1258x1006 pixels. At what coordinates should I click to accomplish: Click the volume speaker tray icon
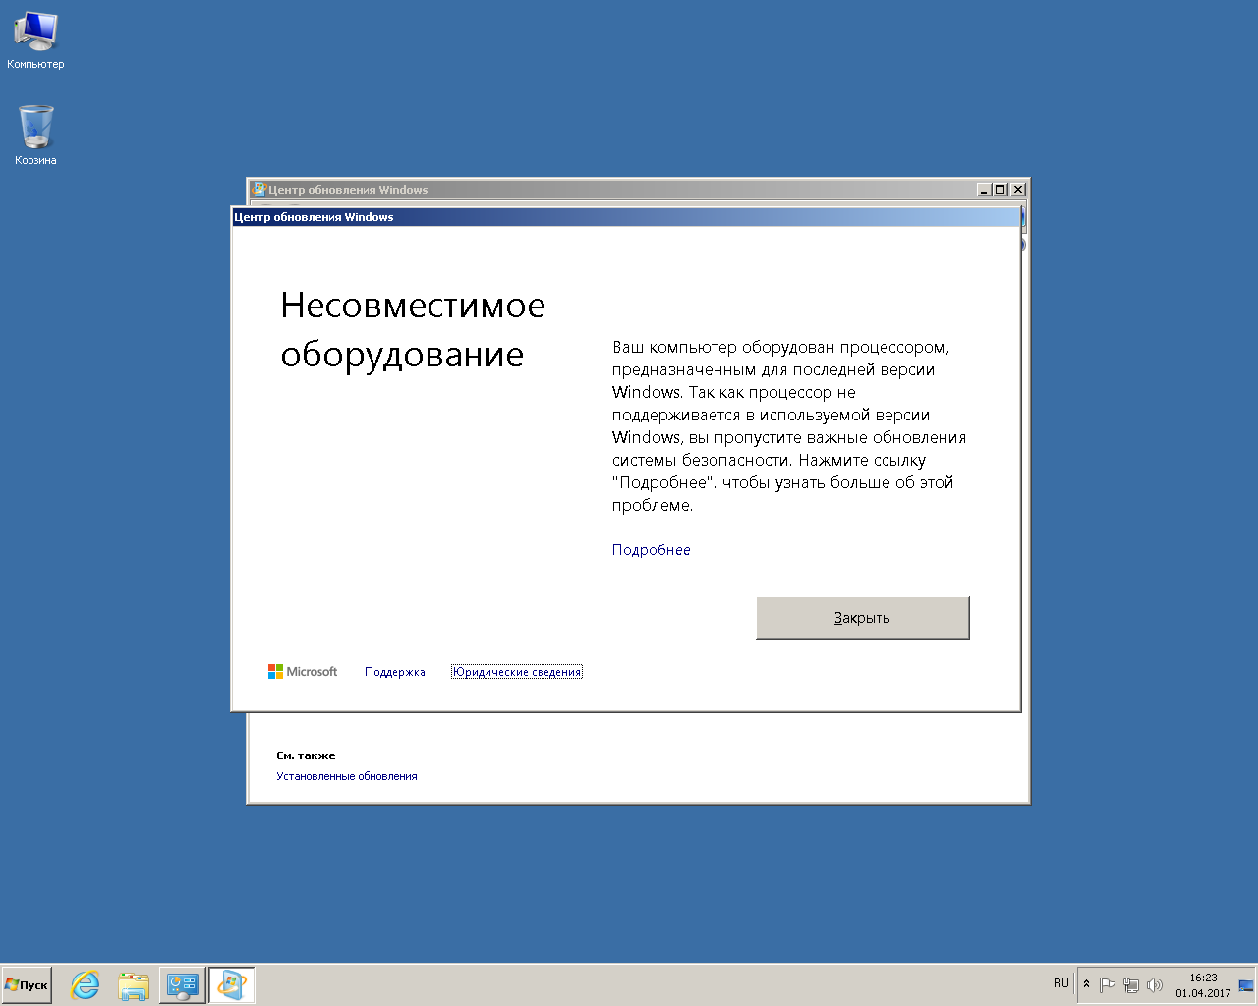pos(1155,984)
